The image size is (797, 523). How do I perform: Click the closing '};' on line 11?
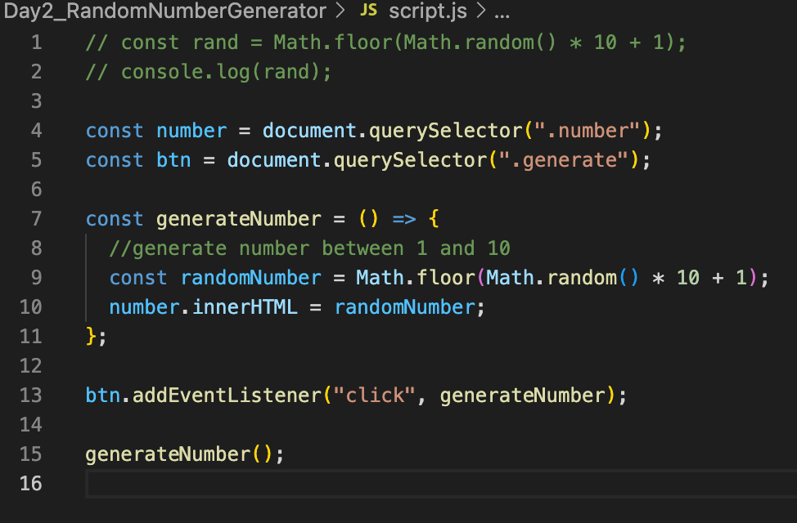[x=96, y=337]
